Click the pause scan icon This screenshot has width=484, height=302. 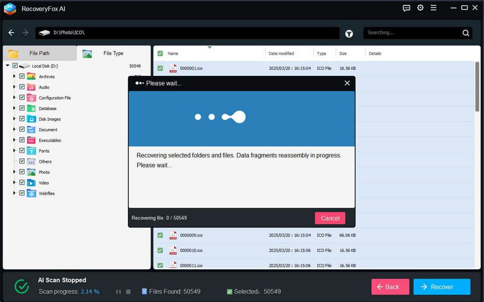click(x=118, y=292)
